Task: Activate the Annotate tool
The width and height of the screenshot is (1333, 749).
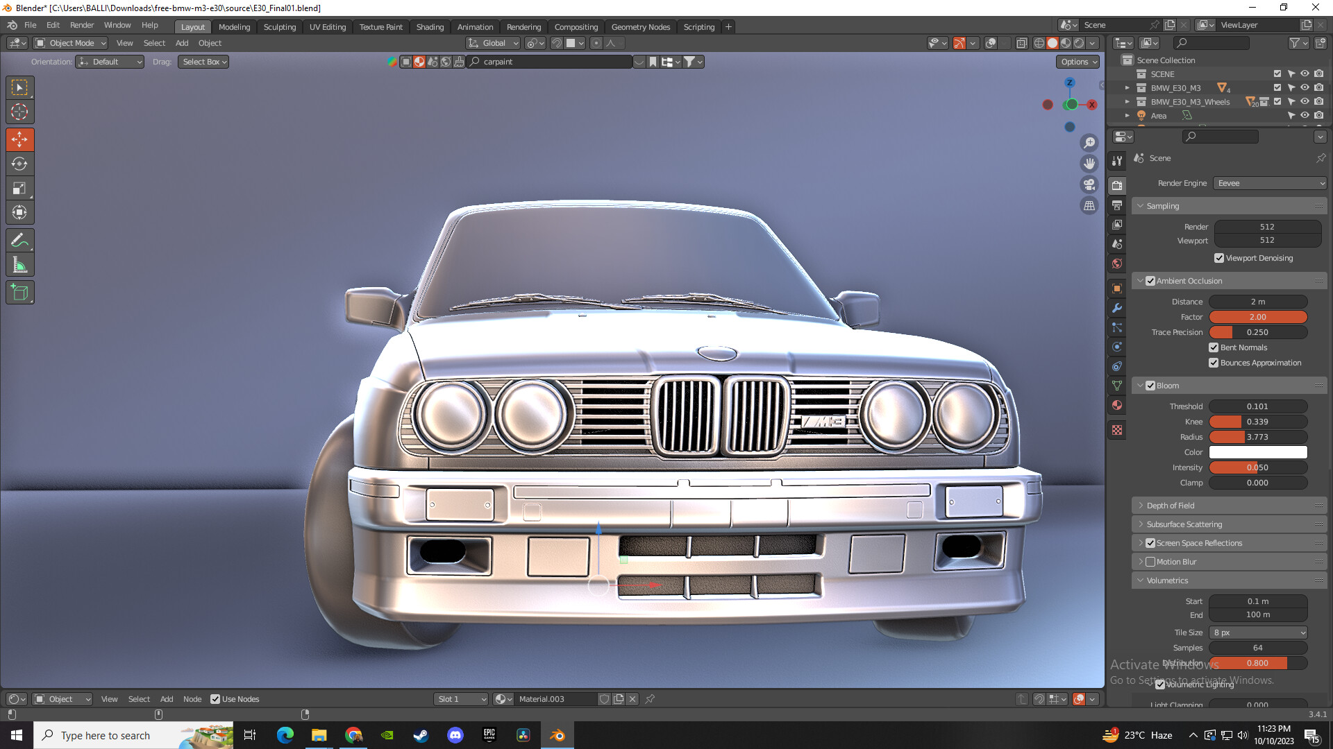Action: (20, 240)
